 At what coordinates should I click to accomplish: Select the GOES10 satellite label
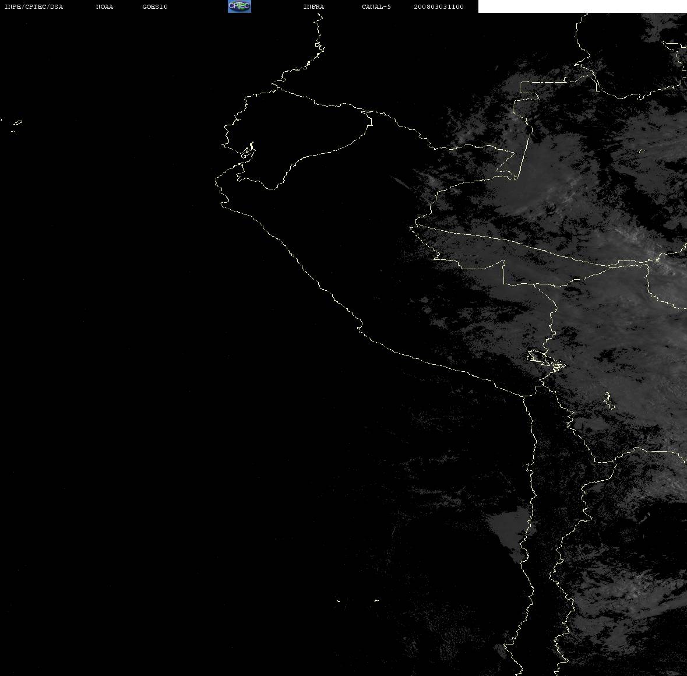154,6
